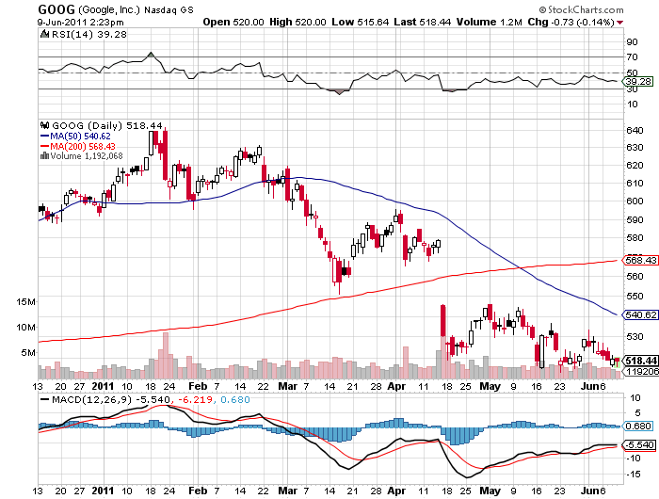
Task: Click the 90 level on the RSI axis
Action: coord(632,41)
